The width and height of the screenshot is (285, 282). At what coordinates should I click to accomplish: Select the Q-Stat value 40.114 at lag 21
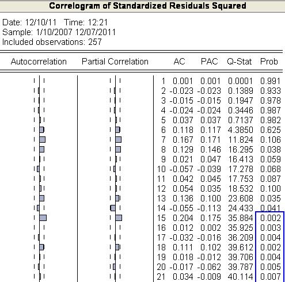pos(241,277)
